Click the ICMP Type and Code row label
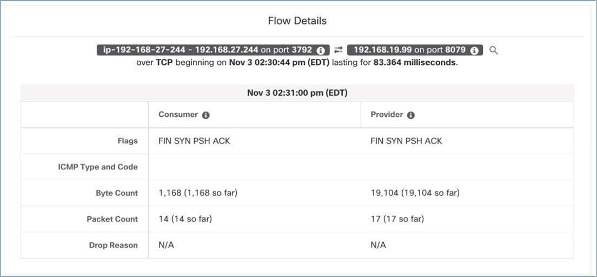This screenshot has width=597, height=277. [98, 167]
